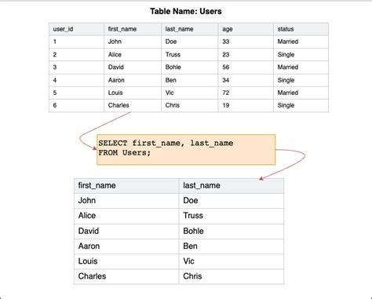Click the 'FROM Users;' query line

pos(125,152)
